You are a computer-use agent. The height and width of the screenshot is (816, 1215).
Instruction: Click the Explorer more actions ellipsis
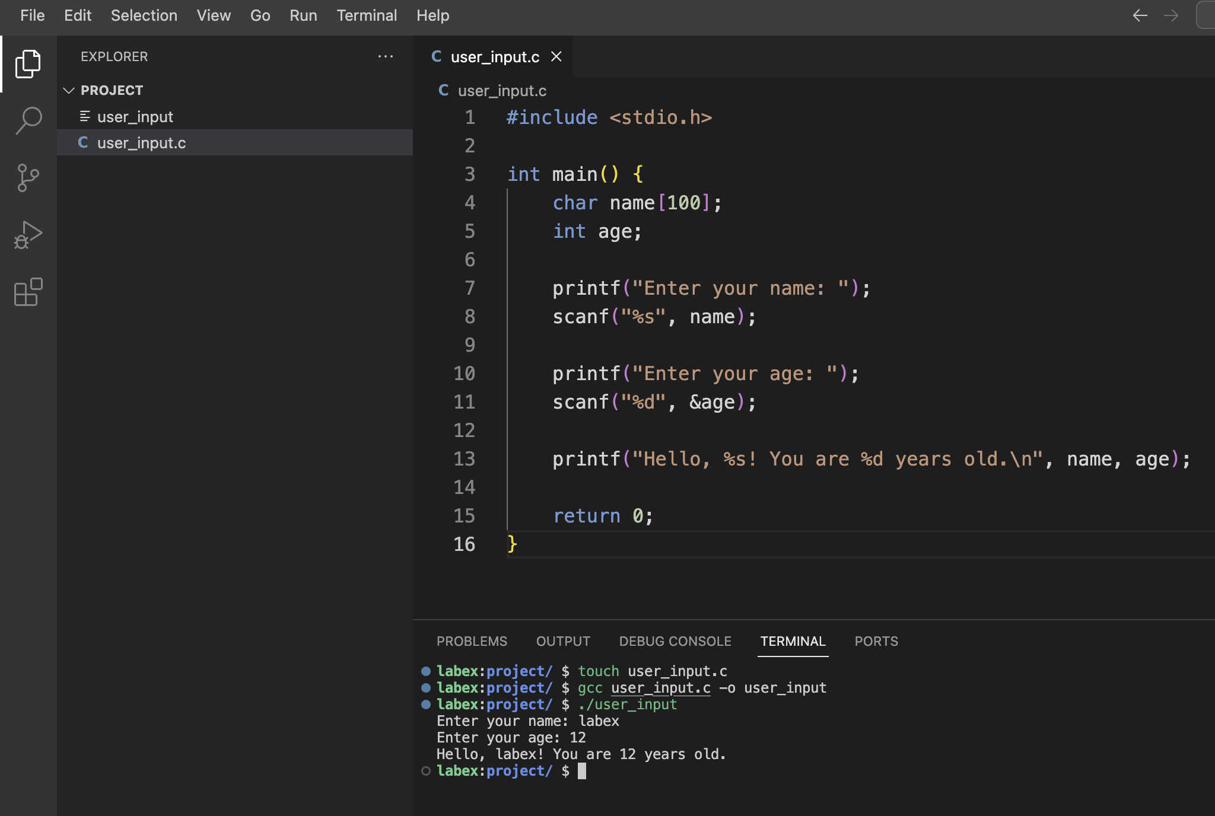386,56
